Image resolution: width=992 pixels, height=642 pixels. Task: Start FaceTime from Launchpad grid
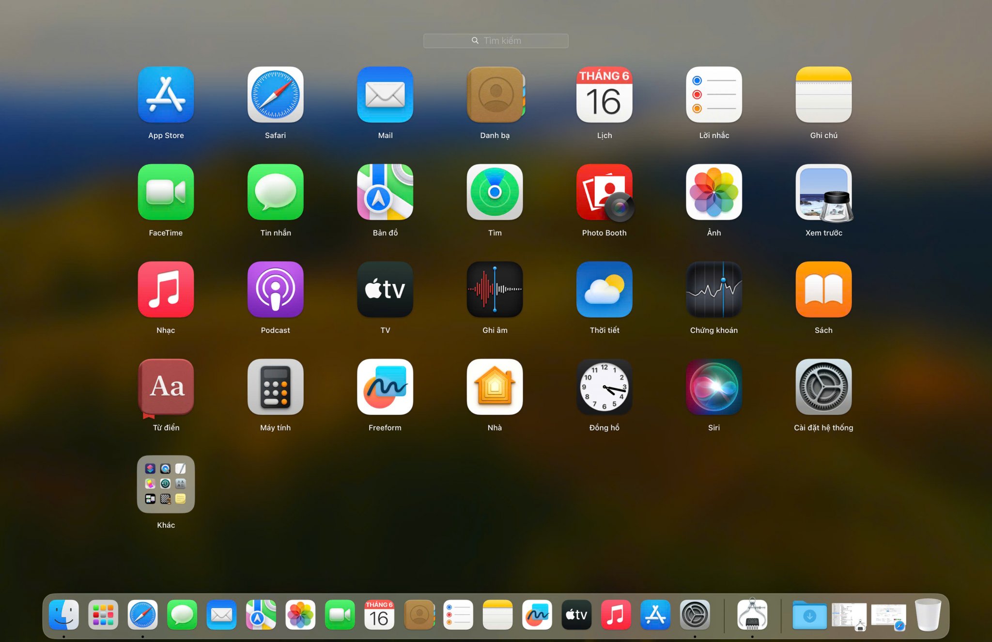[x=166, y=192]
